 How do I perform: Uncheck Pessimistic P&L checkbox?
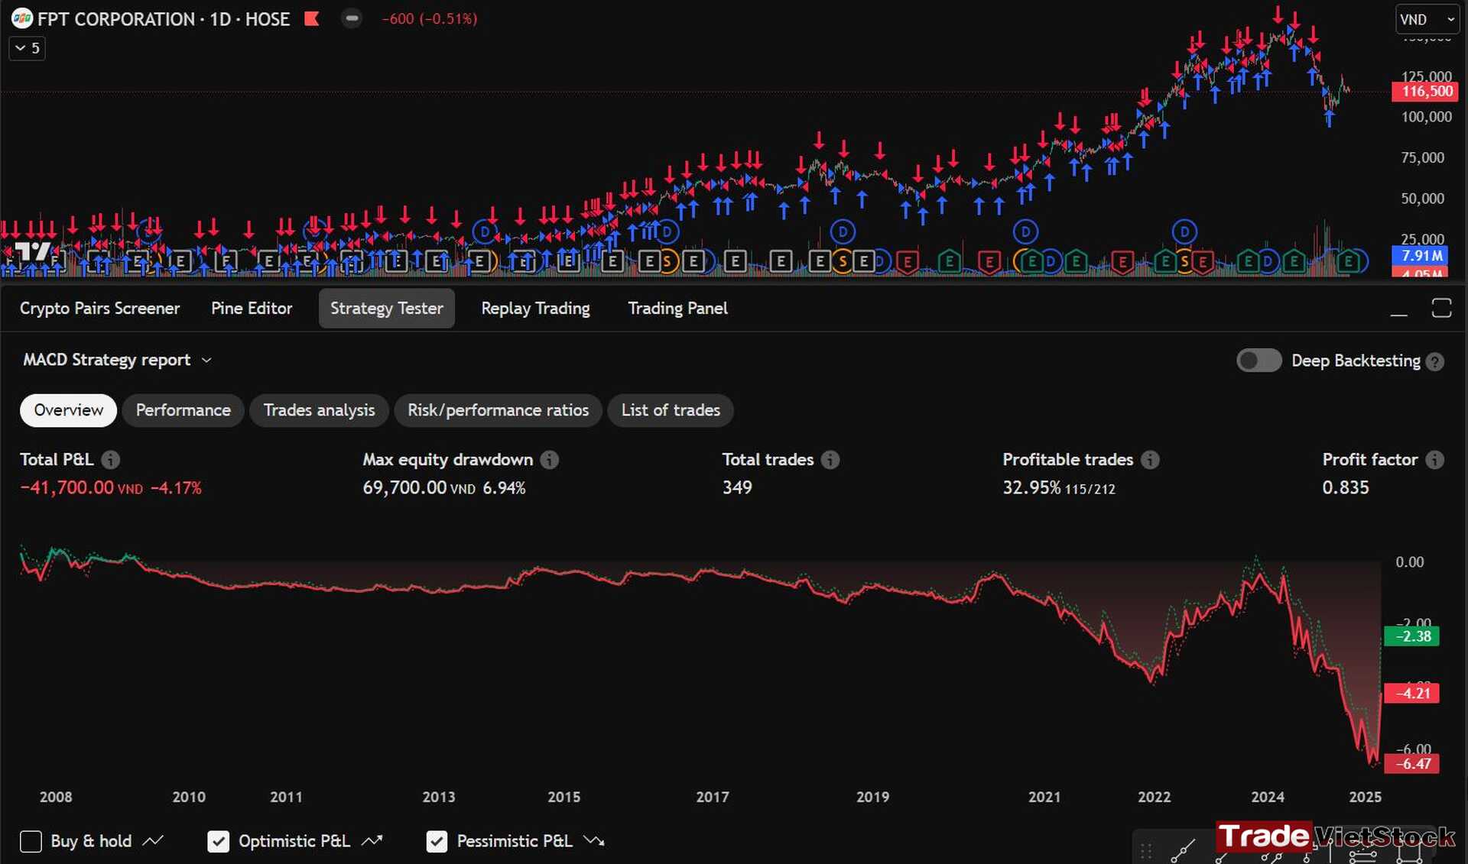coord(437,841)
